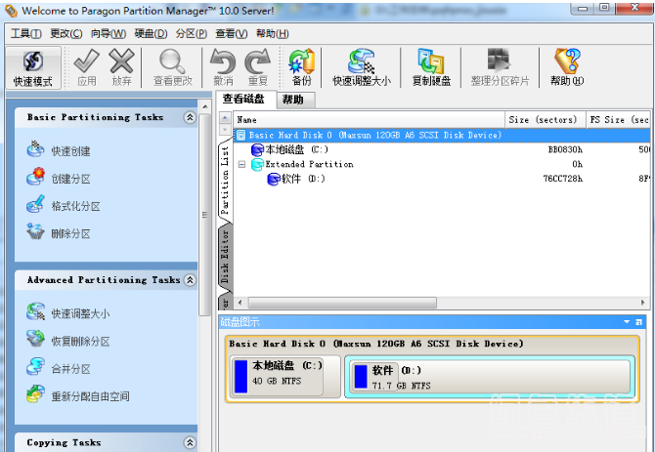Open the 帮助(H) menu in menu bar
This screenshot has height=452, width=655.
(x=273, y=34)
